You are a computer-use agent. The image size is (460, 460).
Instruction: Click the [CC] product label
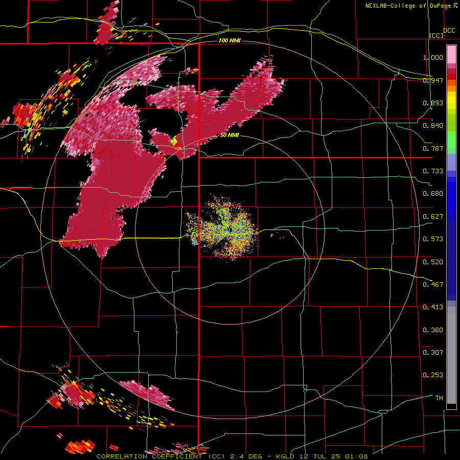(x=436, y=35)
